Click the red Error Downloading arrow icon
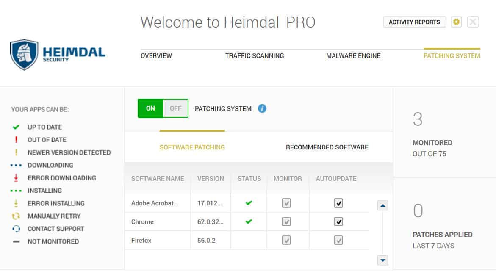 (x=16, y=178)
